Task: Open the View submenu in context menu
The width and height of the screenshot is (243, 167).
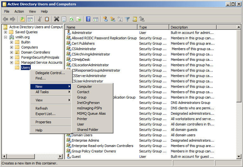Action: pyautogui.click(x=51, y=100)
